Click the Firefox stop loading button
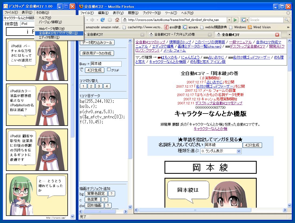This screenshot has width=295, height=223. 110,20
